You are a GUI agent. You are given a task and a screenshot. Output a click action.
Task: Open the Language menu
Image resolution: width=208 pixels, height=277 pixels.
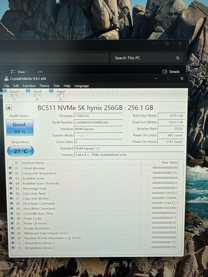pos(82,86)
